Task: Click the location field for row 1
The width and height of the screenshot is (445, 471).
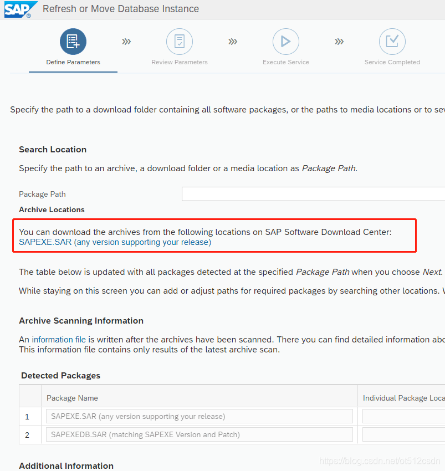Action: [403, 416]
